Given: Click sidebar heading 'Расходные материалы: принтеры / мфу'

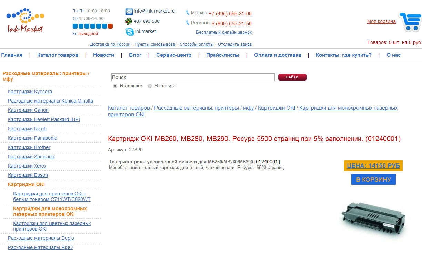Looking at the screenshot, I should tap(46, 76).
